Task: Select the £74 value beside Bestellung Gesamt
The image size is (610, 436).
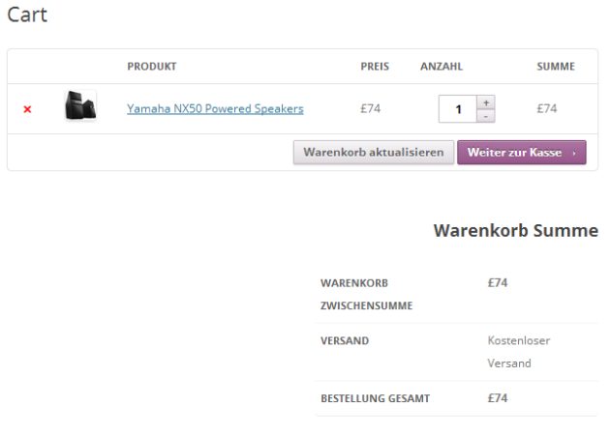Action: tap(498, 398)
